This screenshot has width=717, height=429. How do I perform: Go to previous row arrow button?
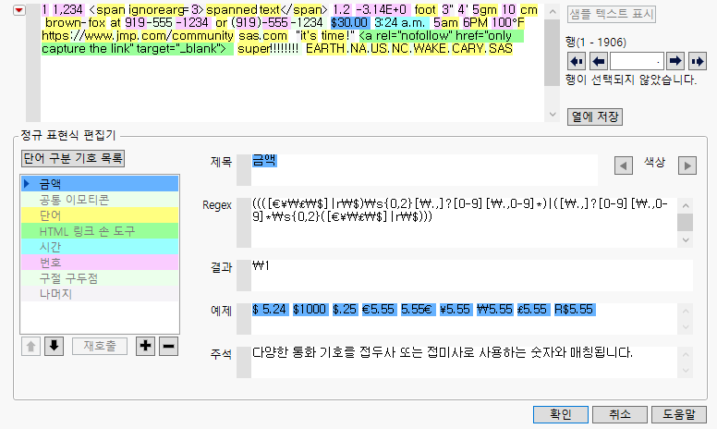[598, 61]
